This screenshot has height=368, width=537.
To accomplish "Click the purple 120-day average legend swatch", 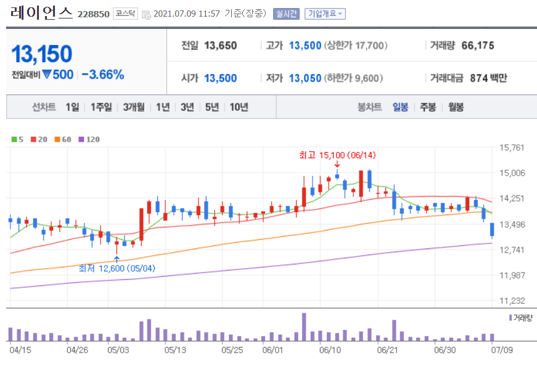I will coord(81,139).
